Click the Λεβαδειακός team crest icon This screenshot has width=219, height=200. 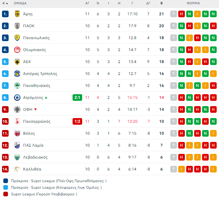point(17,157)
